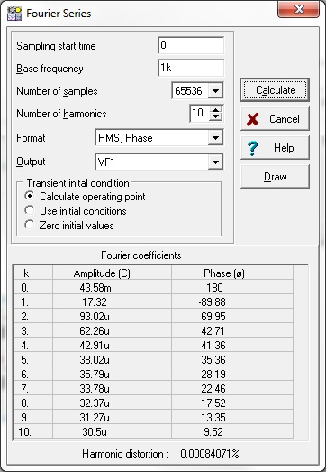Viewport: 326px width, 472px height.
Task: Click the Draw button
Action: pos(275,177)
